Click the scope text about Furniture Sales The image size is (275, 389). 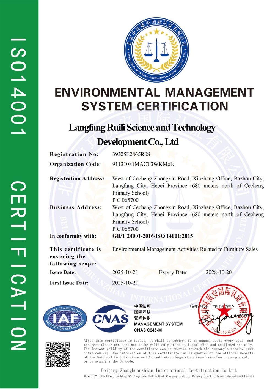point(185,249)
